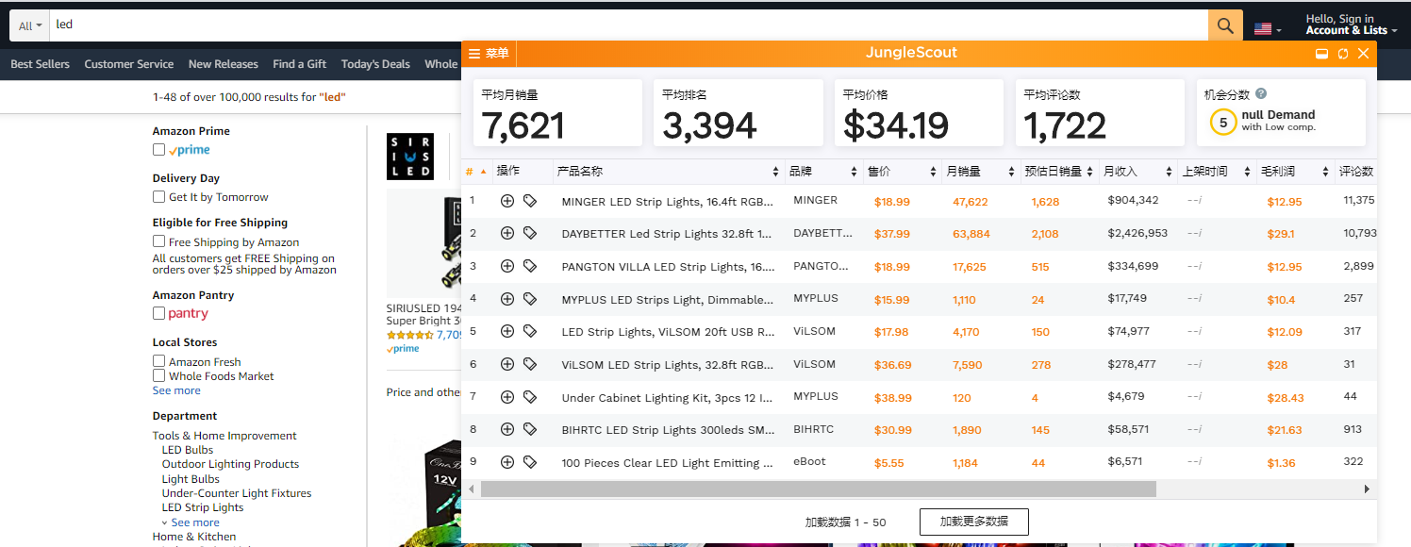This screenshot has width=1411, height=547.
Task: Enable Free Shipping by Amazon filter
Action: point(158,241)
